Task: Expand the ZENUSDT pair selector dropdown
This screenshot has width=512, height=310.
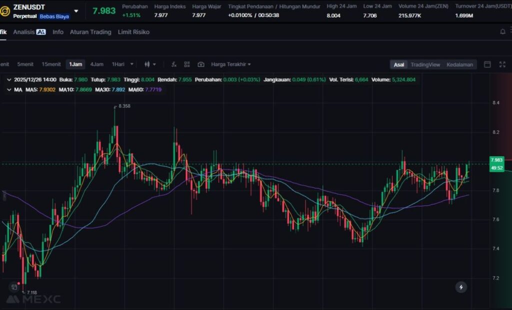Action: point(76,10)
